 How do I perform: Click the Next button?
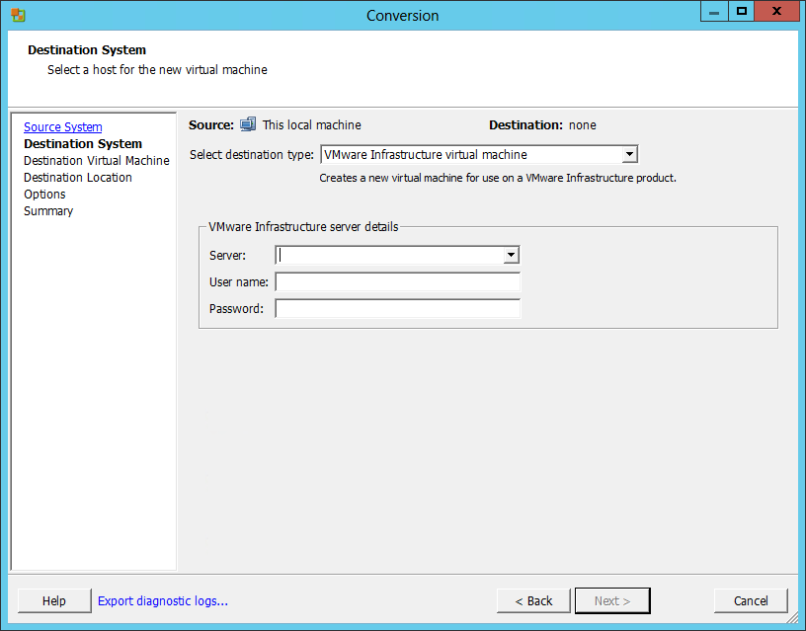coord(612,600)
